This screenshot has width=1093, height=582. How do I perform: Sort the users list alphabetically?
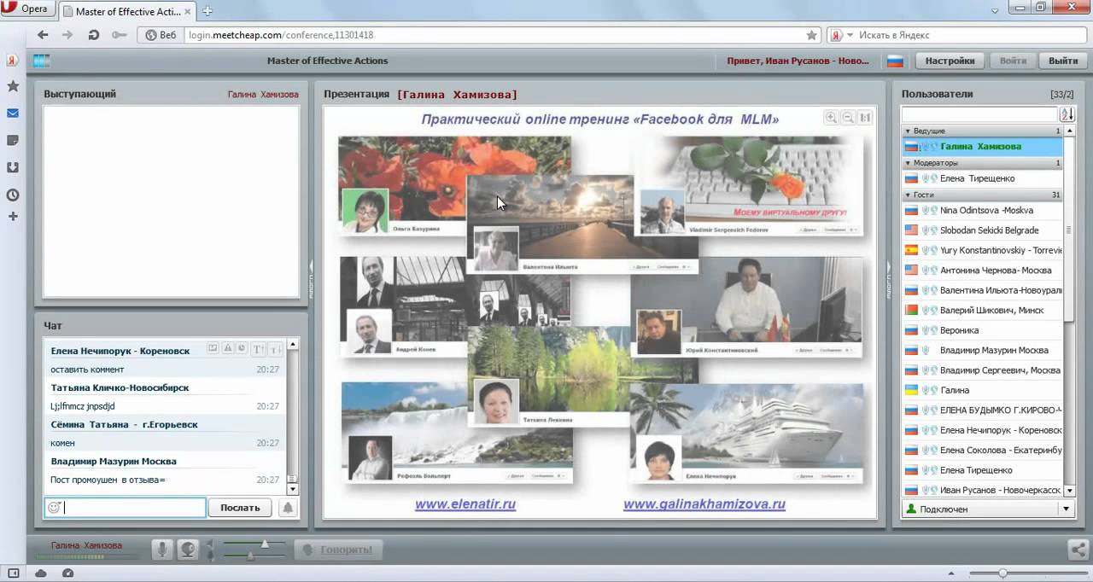[1067, 114]
